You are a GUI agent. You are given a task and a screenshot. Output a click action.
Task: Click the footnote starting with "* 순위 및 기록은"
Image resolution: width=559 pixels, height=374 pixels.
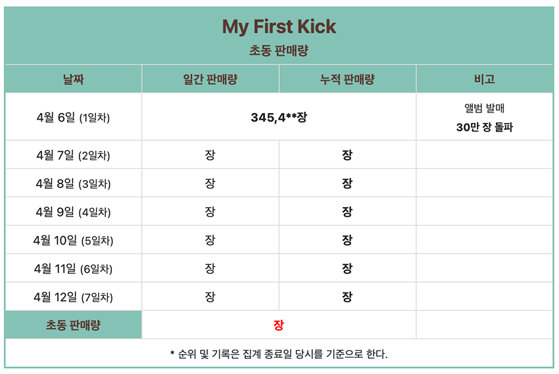coord(279,354)
